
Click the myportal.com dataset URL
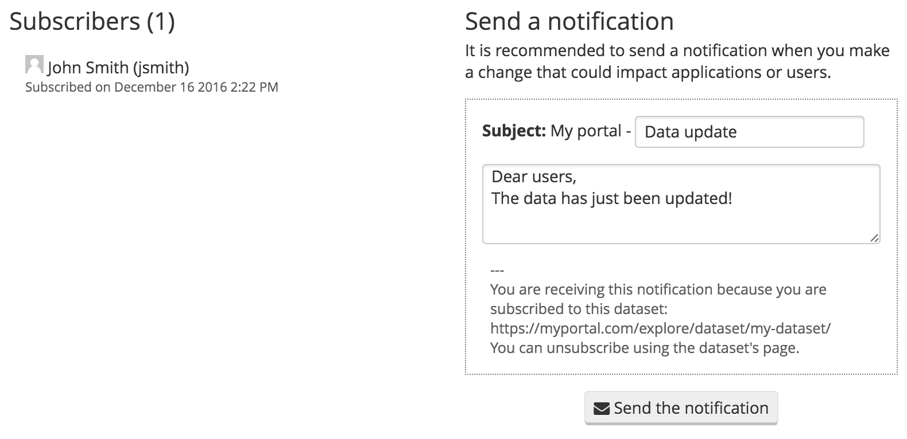click(660, 328)
